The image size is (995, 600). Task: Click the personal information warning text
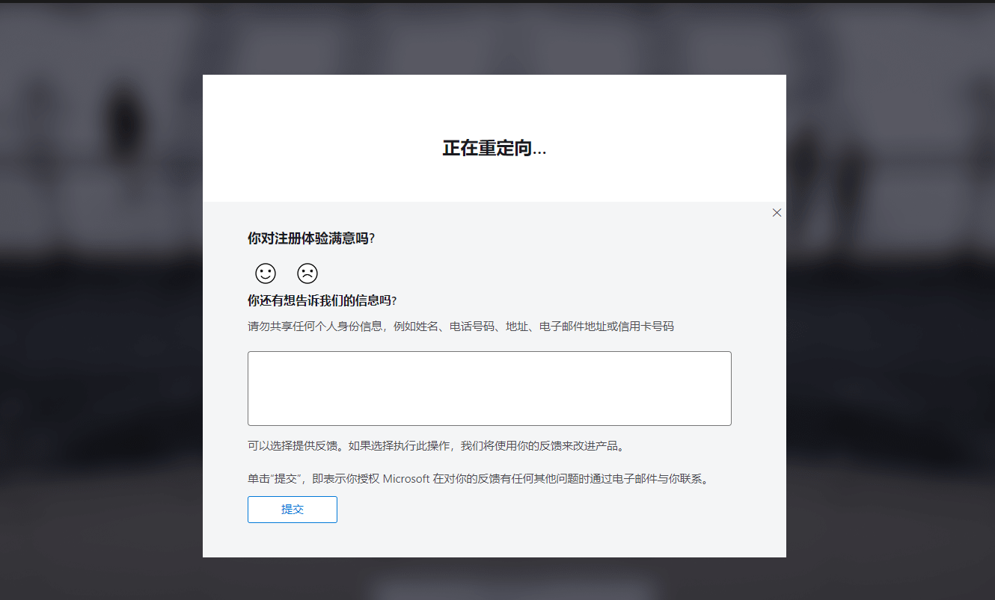tap(461, 327)
